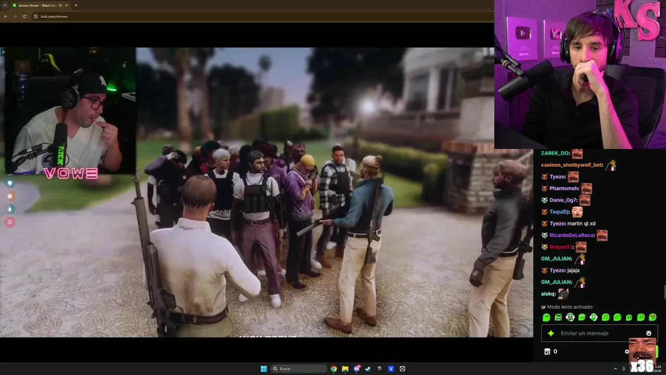Open aiskq's chat username
Image resolution: width=666 pixels, height=375 pixels.
(x=548, y=294)
